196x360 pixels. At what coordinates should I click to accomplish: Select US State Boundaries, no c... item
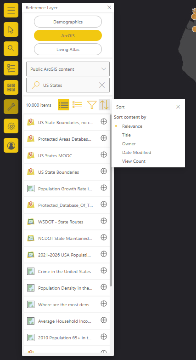coord(66,123)
